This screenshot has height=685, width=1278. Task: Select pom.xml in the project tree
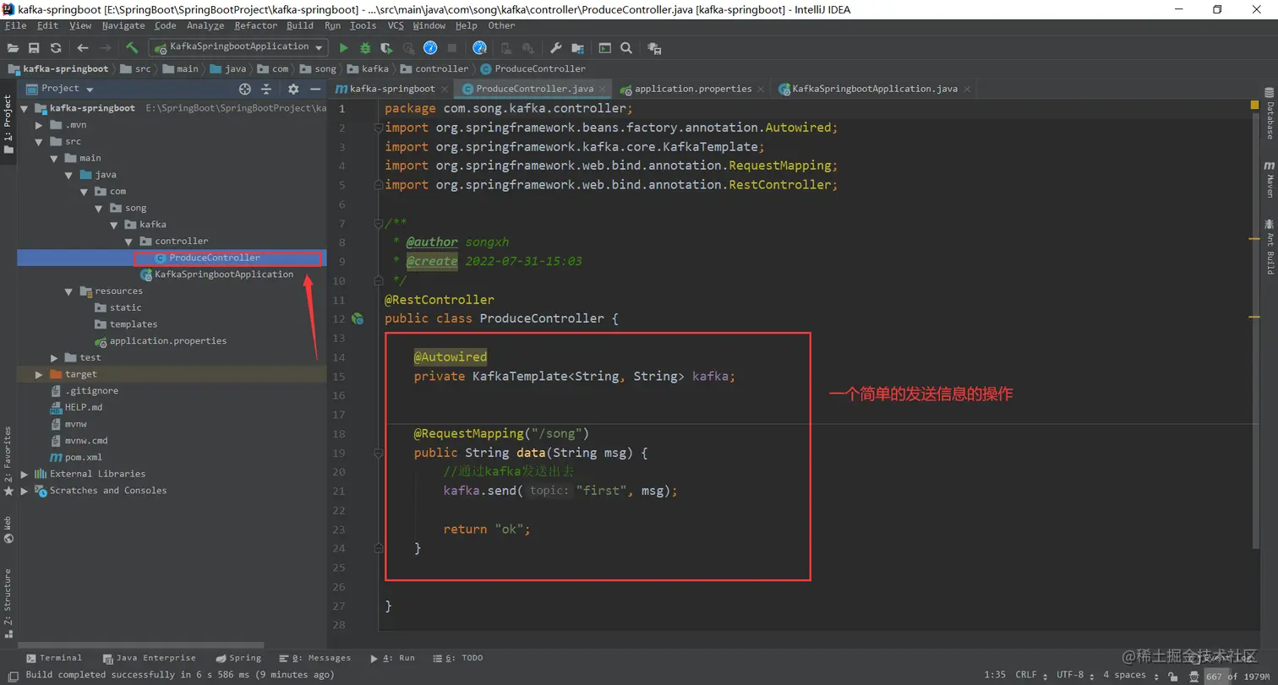83,457
